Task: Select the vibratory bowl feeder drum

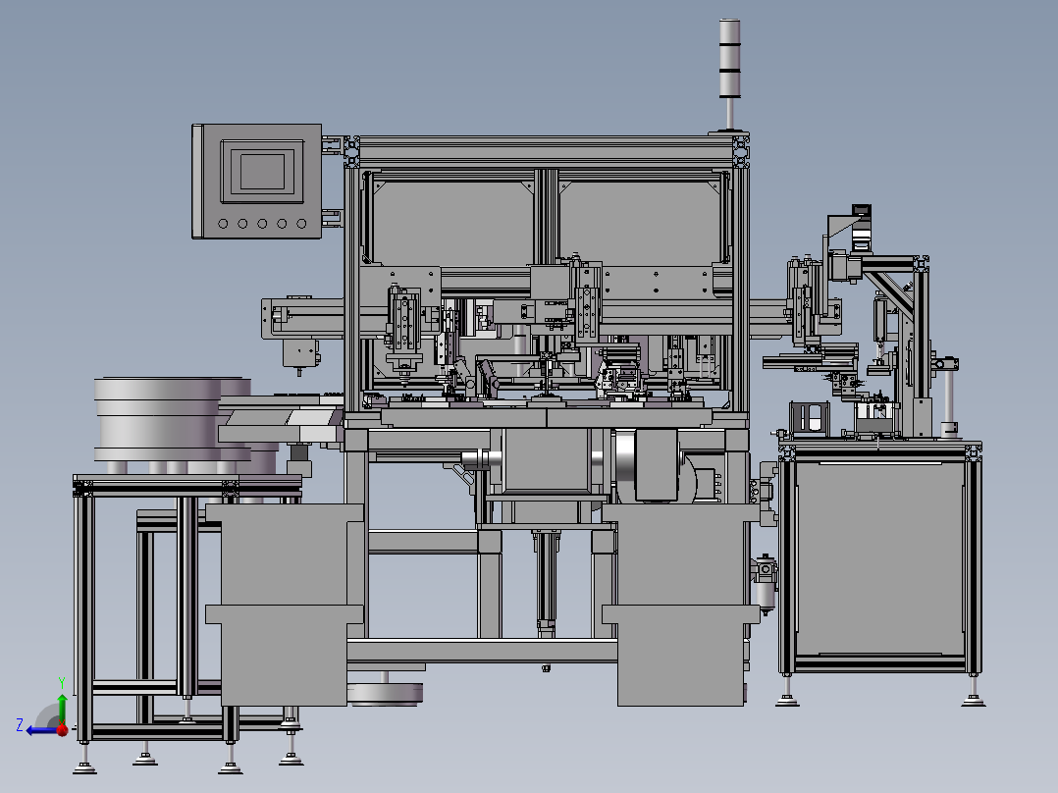Action: coord(159,418)
